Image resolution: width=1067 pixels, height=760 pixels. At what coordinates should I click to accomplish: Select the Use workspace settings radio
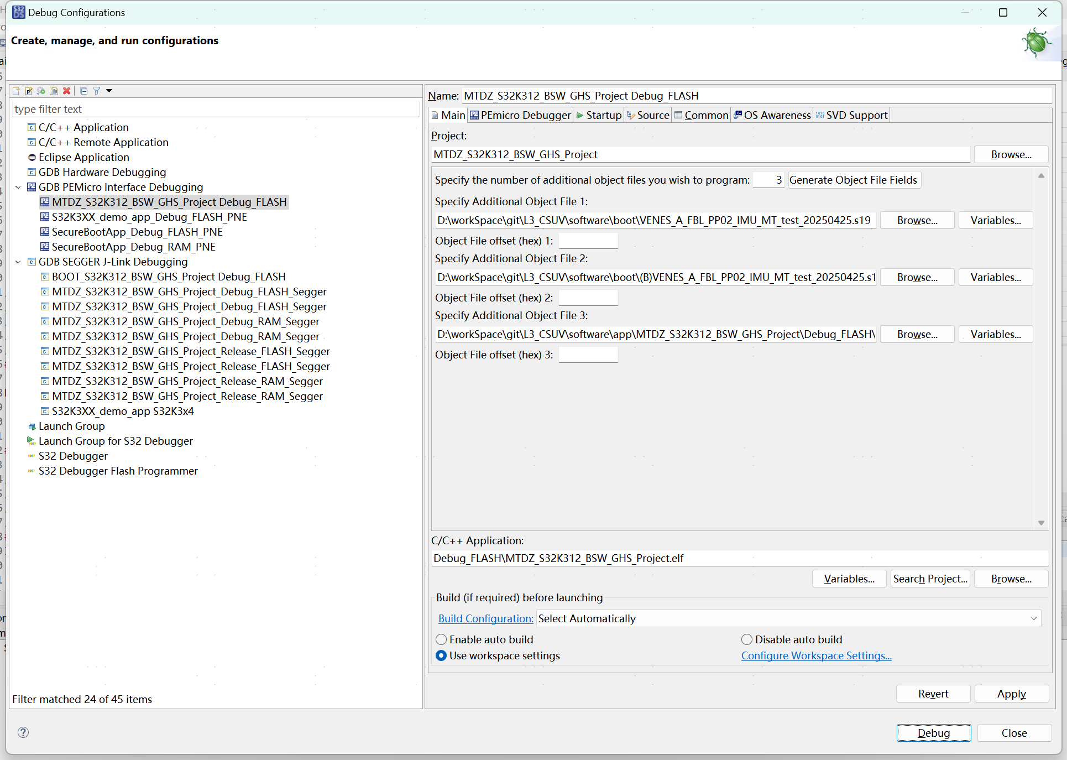[x=441, y=655]
